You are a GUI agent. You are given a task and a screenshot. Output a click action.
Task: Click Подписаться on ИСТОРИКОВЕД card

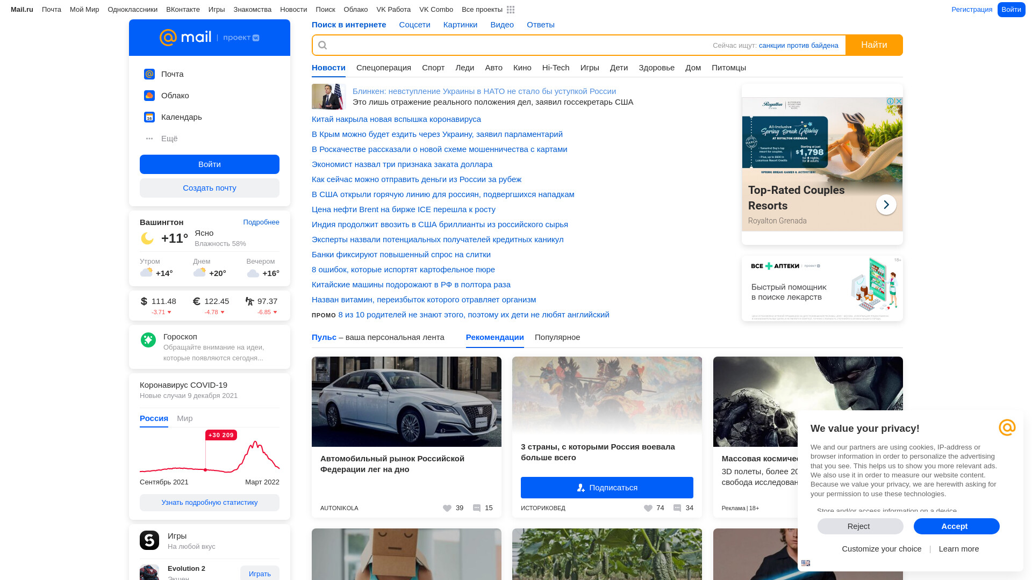coord(607,488)
